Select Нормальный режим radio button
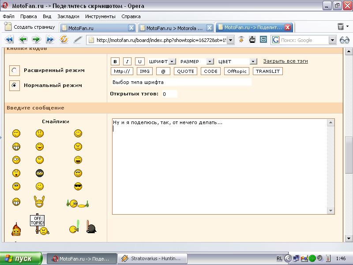The width and height of the screenshot is (353, 265). (14, 85)
